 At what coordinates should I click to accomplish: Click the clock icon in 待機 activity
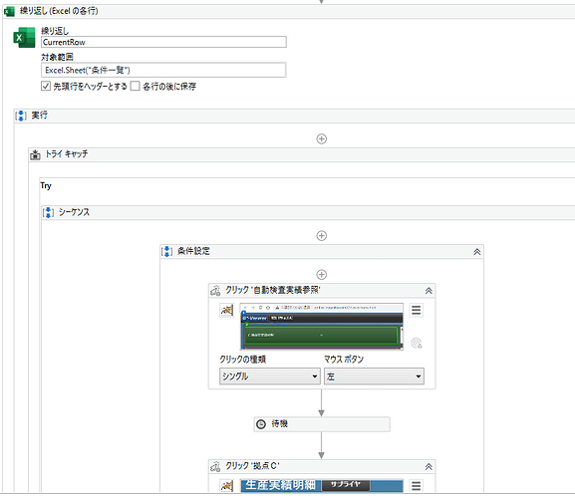pyautogui.click(x=261, y=424)
